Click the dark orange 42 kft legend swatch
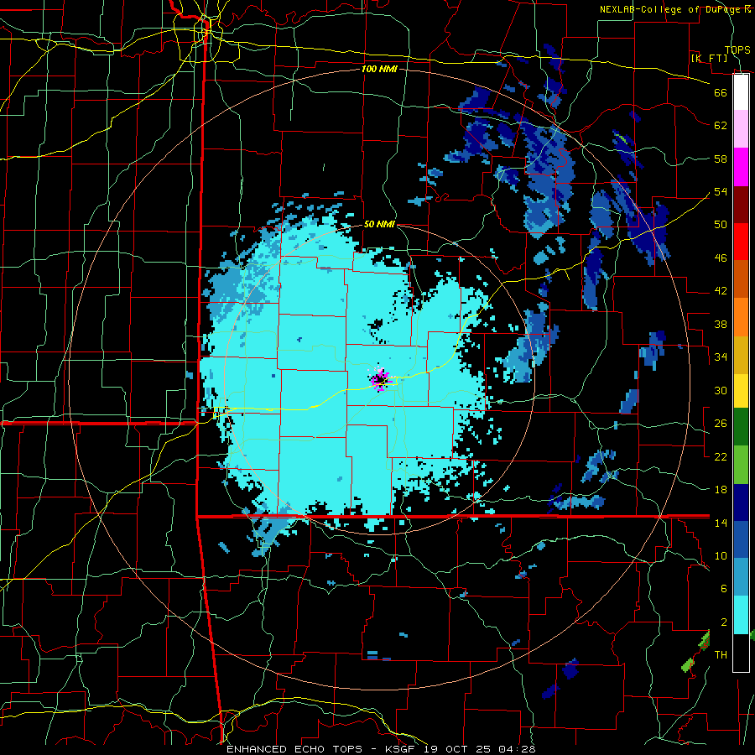The image size is (755, 755). [741, 279]
